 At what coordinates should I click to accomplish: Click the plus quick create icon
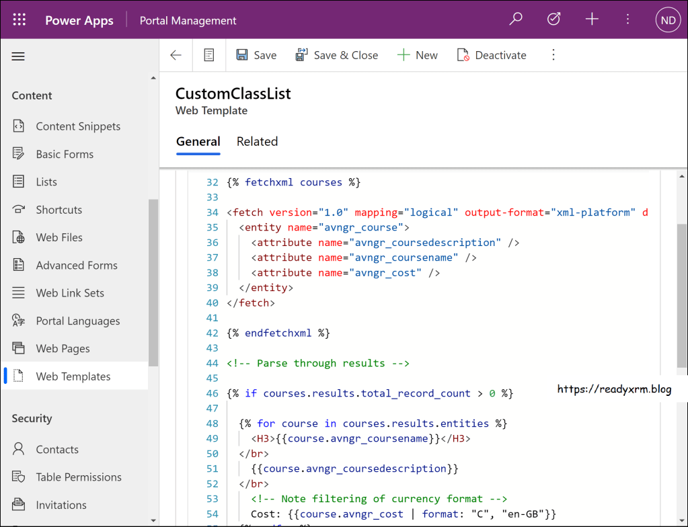(592, 19)
